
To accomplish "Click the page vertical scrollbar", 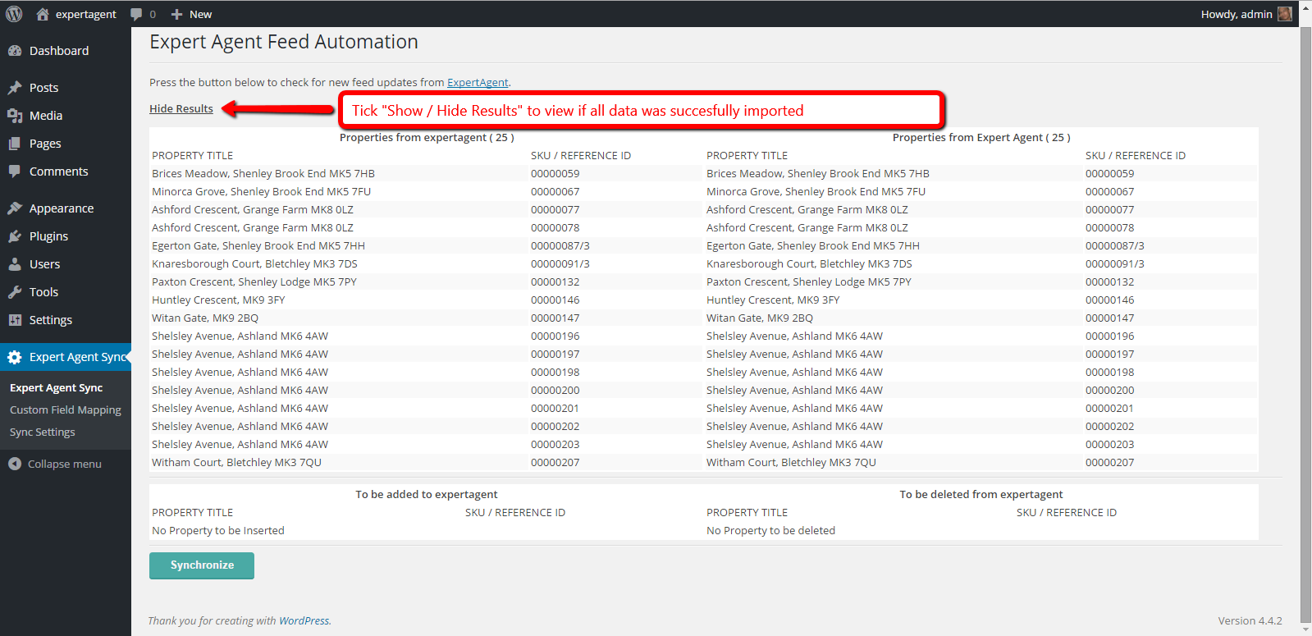I will [x=1305, y=328].
